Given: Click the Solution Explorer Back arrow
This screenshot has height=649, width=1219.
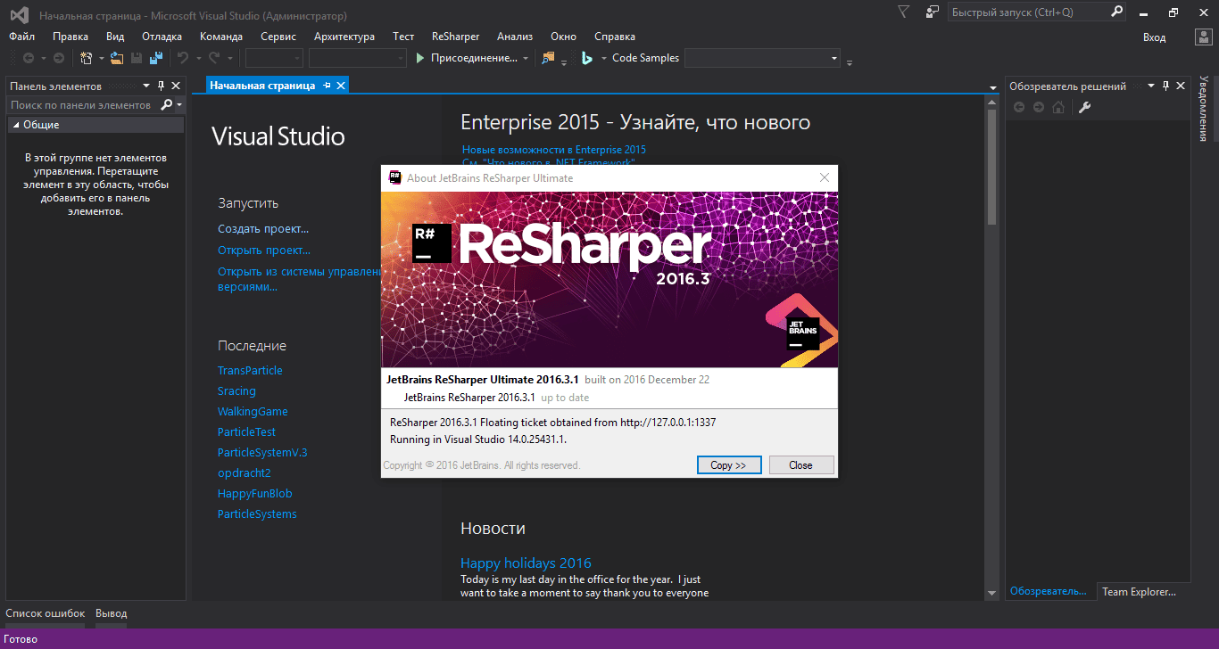Looking at the screenshot, I should pyautogui.click(x=1019, y=107).
